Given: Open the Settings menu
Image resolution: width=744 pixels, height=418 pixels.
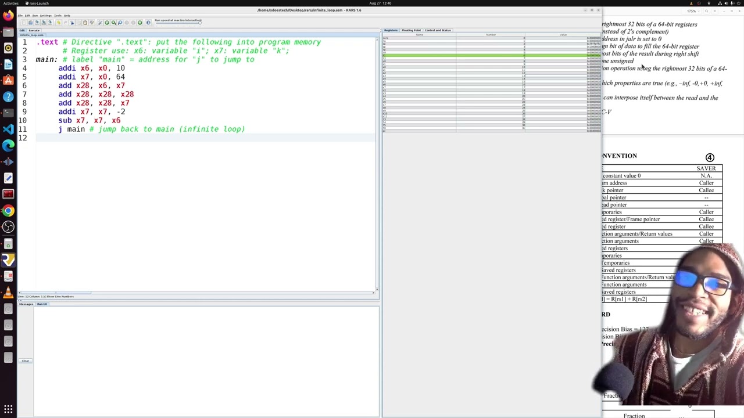Looking at the screenshot, I should click(x=46, y=16).
